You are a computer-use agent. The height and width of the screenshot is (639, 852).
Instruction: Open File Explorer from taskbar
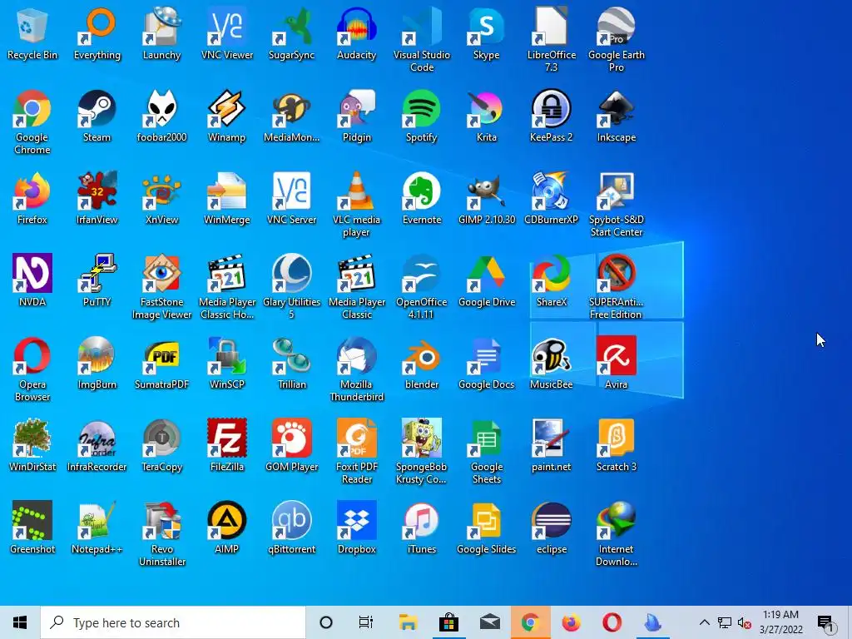408,622
